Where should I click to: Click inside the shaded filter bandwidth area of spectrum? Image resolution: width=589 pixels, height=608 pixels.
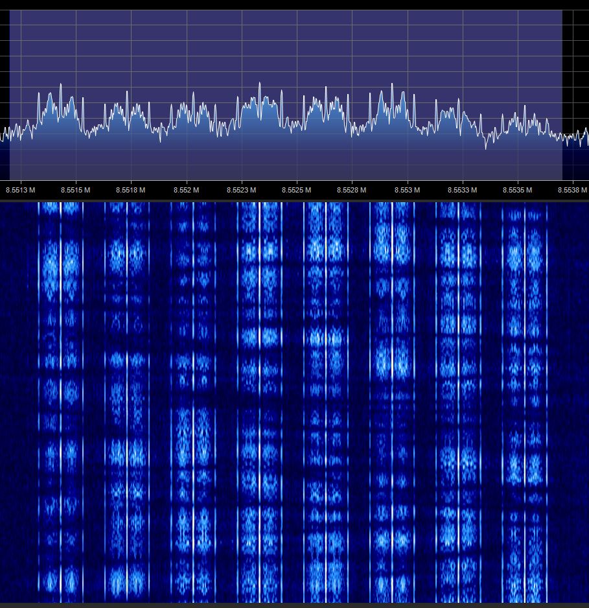[286, 95]
